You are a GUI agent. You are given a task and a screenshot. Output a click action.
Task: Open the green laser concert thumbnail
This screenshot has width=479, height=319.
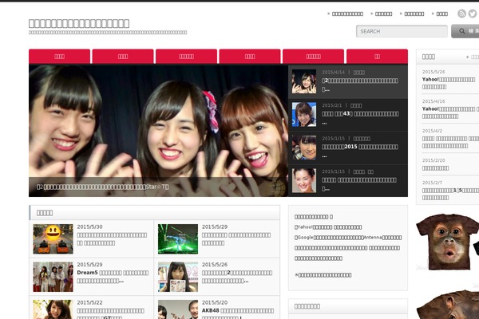(x=178, y=239)
